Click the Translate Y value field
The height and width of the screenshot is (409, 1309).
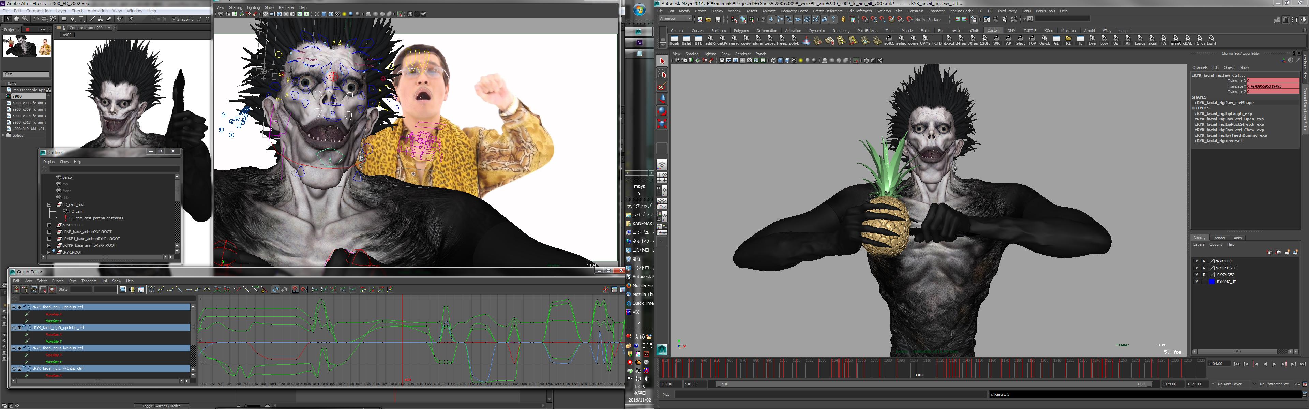(x=1272, y=86)
